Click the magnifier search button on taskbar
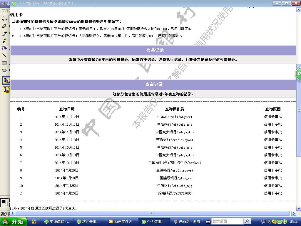 [247, 221]
